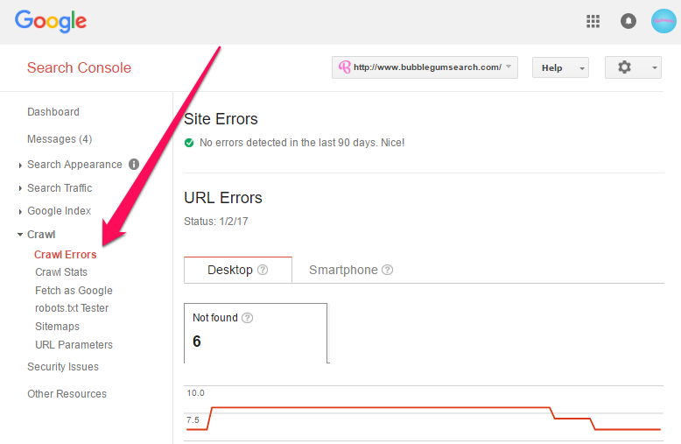681x444 pixels.
Task: Open Security Issues
Action: 63,367
